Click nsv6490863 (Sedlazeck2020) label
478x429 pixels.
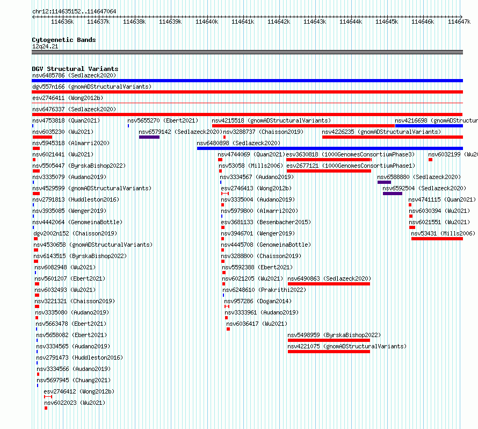pyautogui.click(x=329, y=278)
